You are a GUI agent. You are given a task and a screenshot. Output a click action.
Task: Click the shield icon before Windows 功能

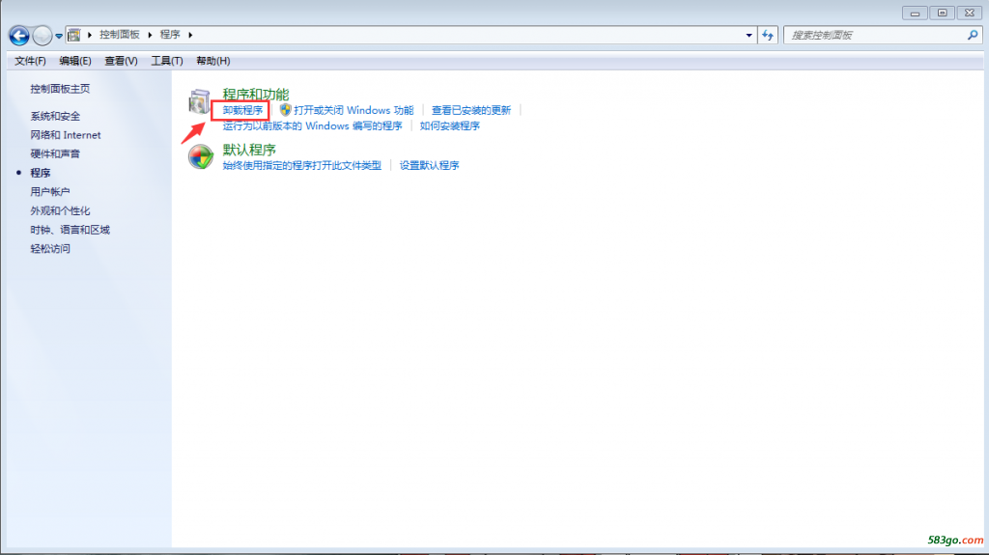[x=285, y=110]
